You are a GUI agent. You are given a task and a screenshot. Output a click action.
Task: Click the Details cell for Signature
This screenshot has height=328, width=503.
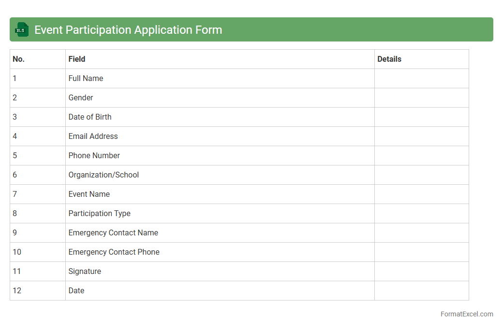(x=421, y=271)
